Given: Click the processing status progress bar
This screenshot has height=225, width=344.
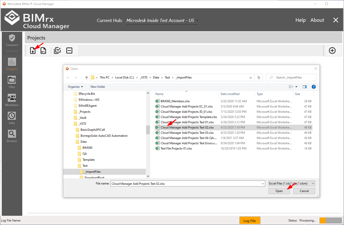Looking at the screenshot, I should click(x=330, y=220).
